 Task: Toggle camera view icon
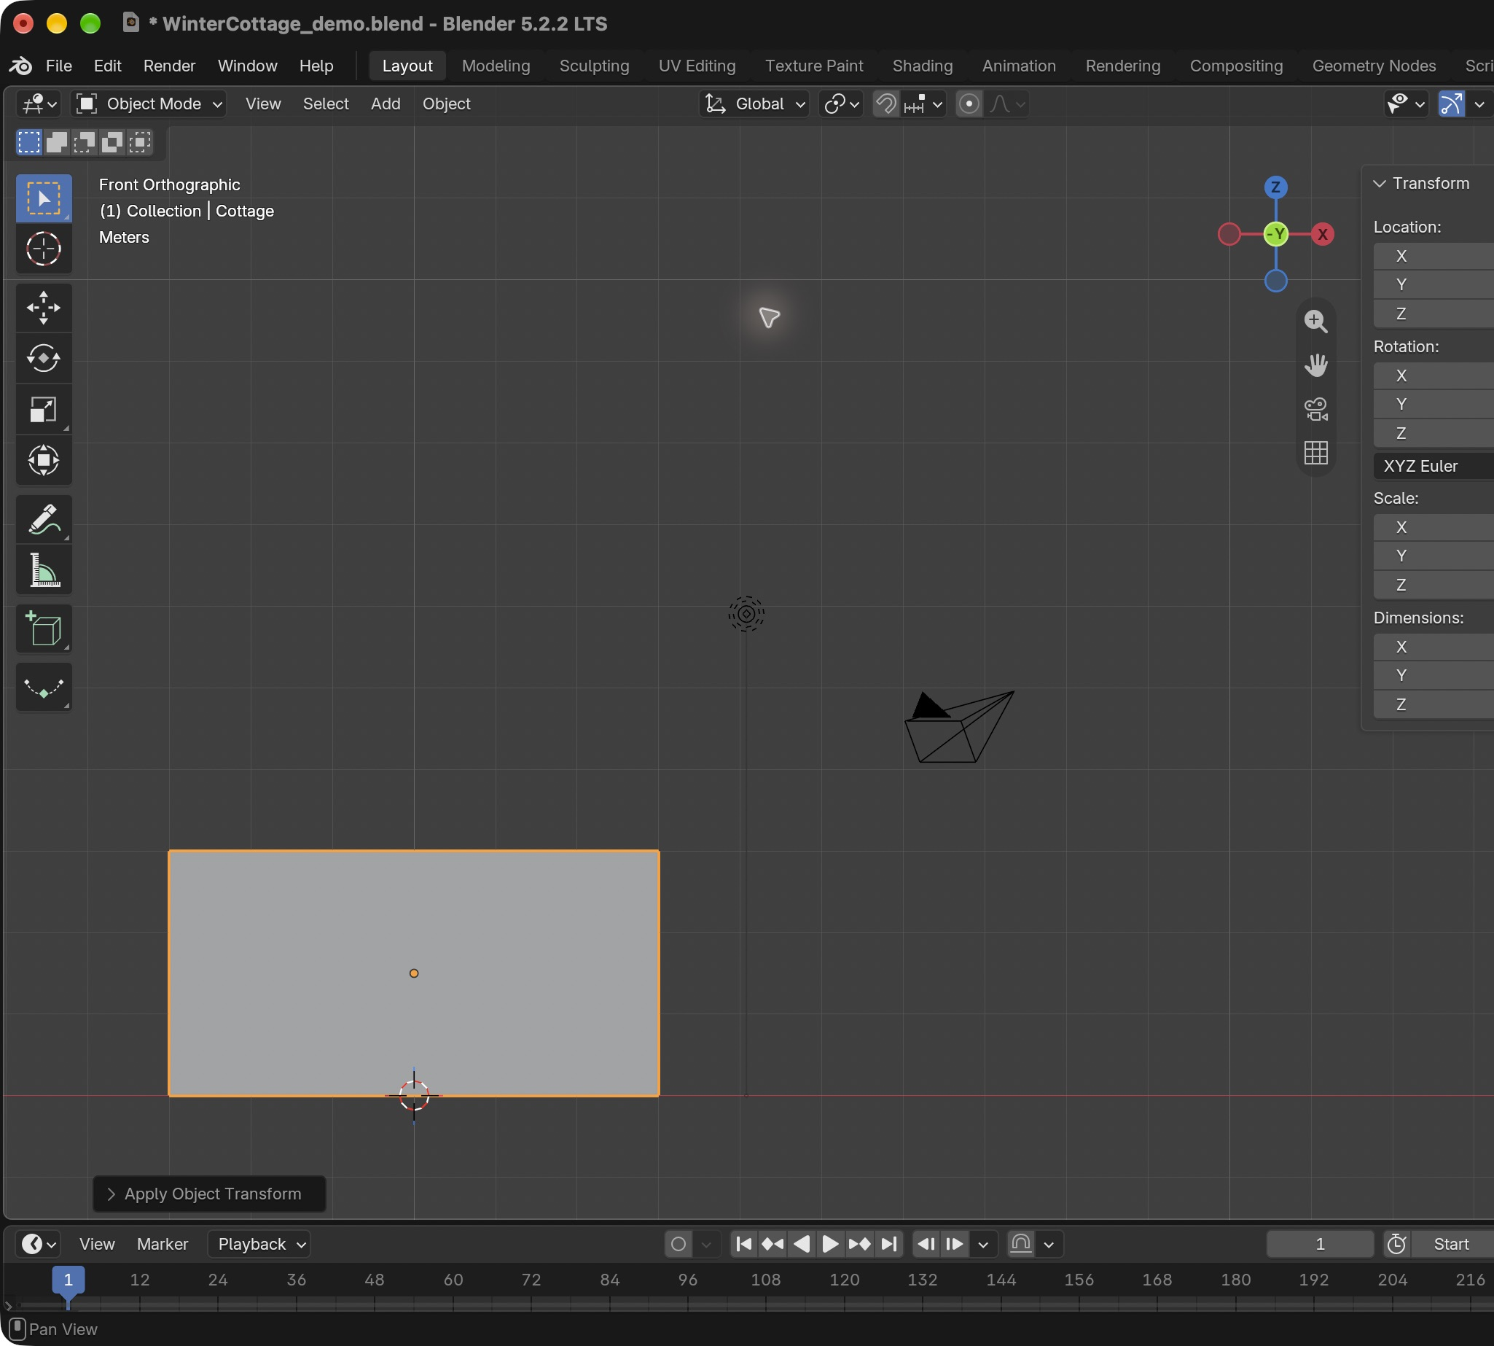click(x=1315, y=409)
